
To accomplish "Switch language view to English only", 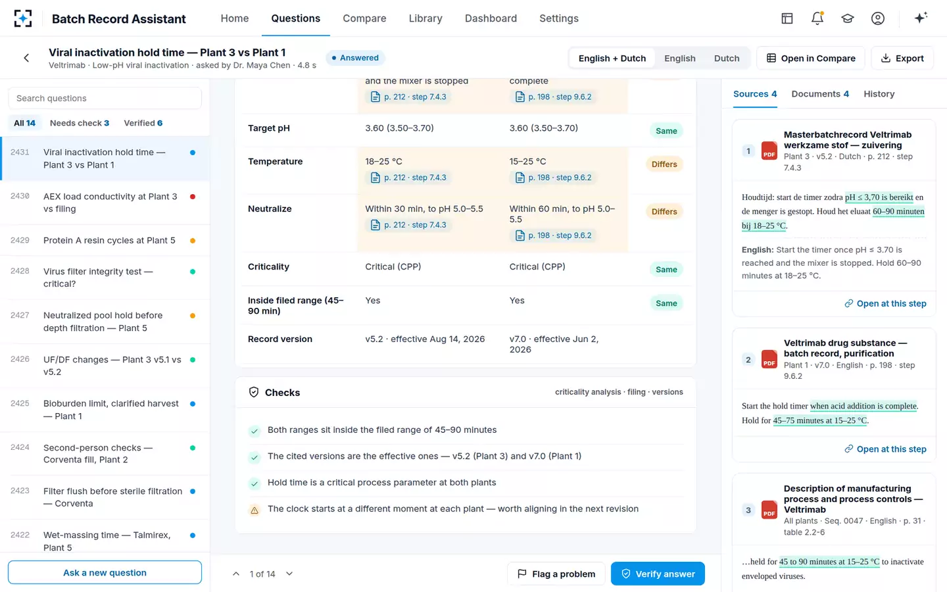I will coord(679,58).
